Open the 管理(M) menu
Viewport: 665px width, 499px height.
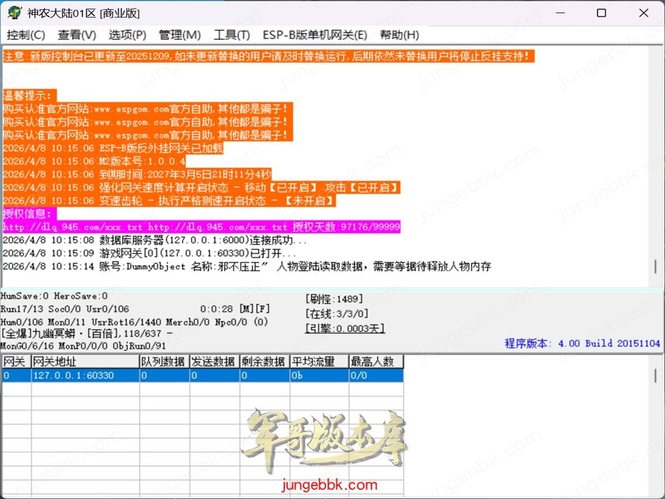tap(180, 35)
